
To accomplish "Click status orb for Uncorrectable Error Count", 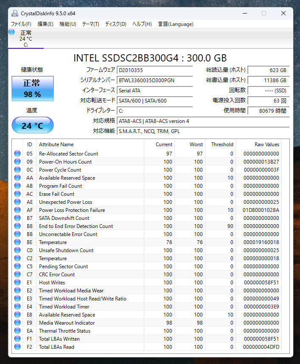I will [17, 234].
